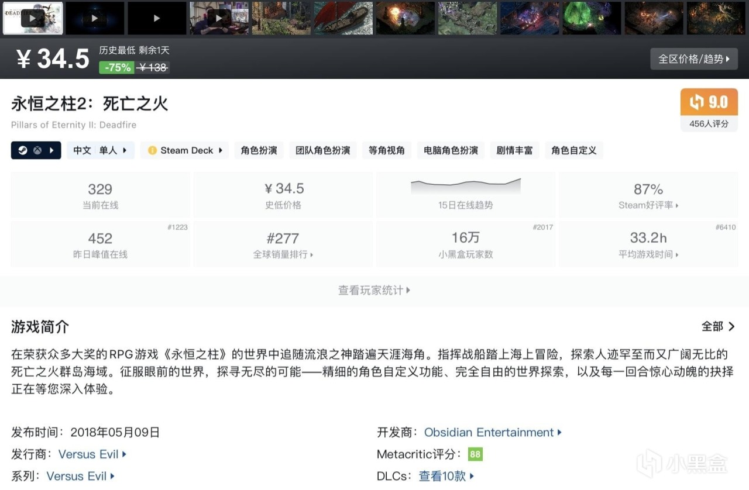Select the 等角视角 tag
The image size is (749, 490).
click(x=387, y=150)
